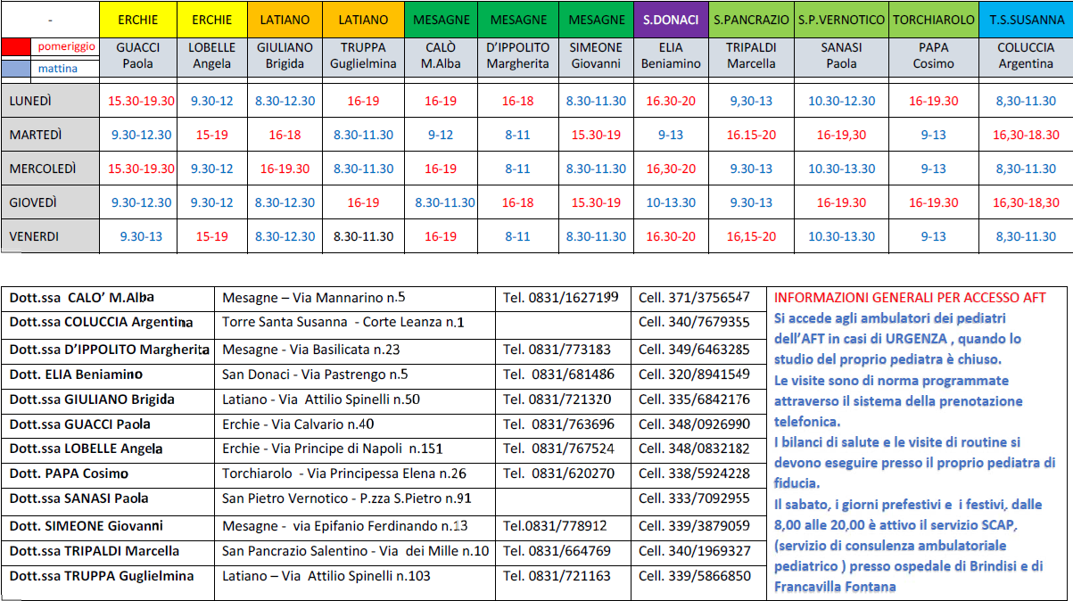Screen dimensions: 1073x601
Task: Click Martedì slot 15-19 for LOBELLE
Action: pyautogui.click(x=212, y=135)
